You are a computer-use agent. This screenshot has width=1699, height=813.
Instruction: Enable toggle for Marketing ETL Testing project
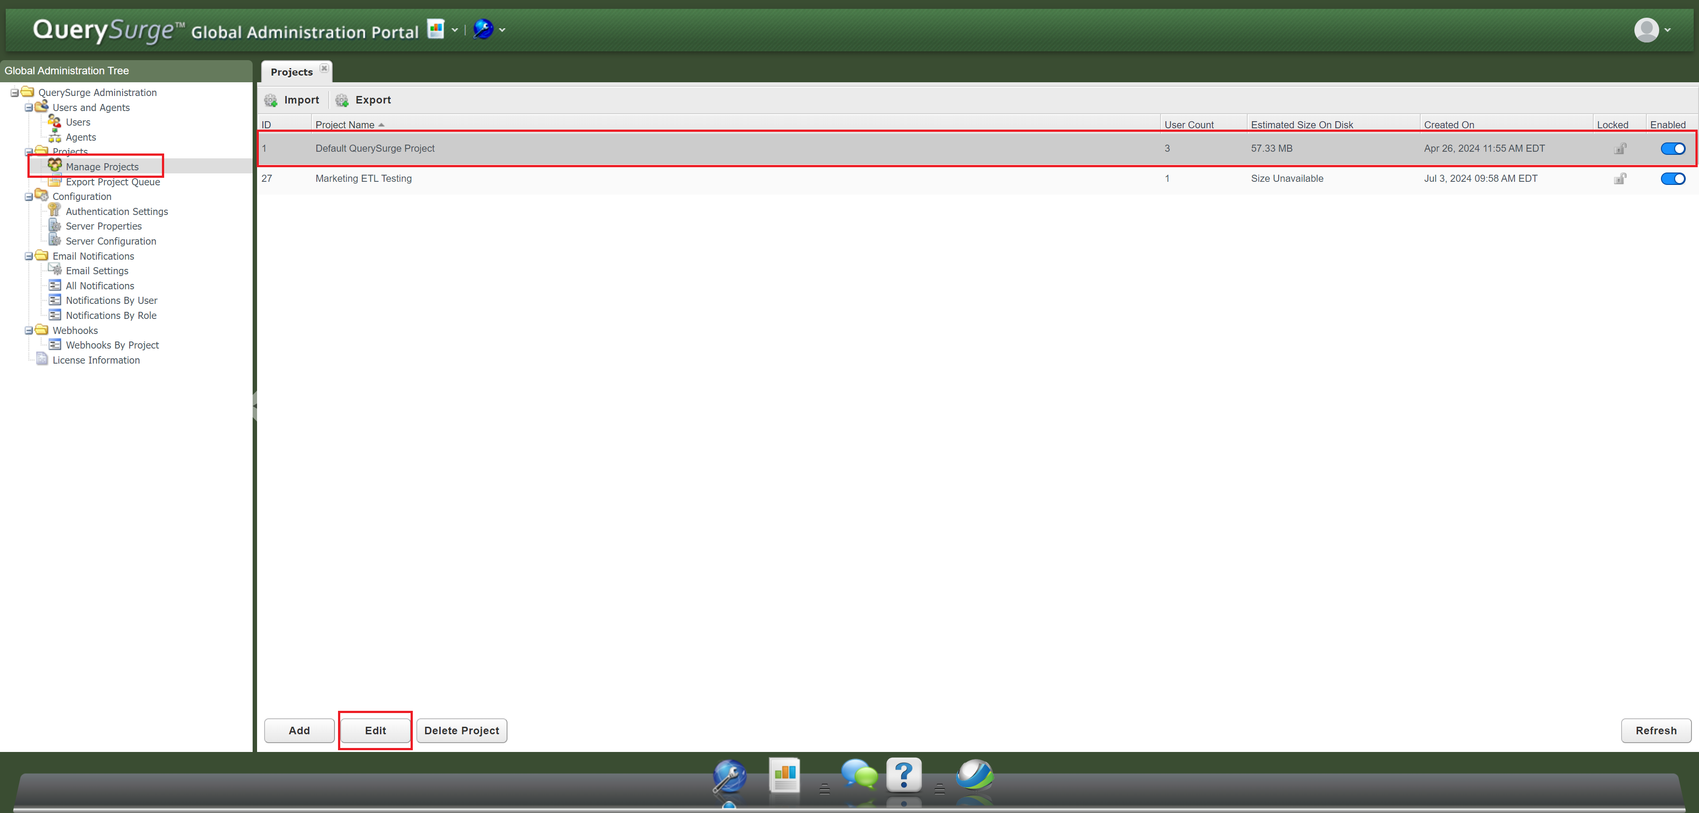(1672, 178)
